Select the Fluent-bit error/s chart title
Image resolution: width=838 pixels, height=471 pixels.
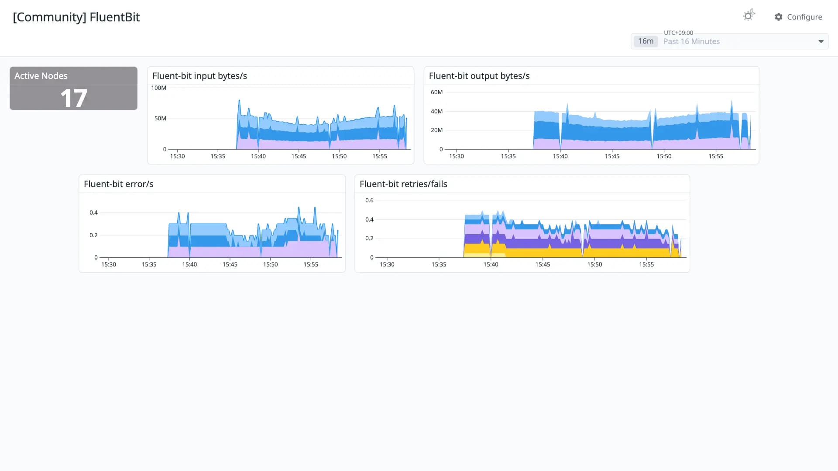click(119, 184)
